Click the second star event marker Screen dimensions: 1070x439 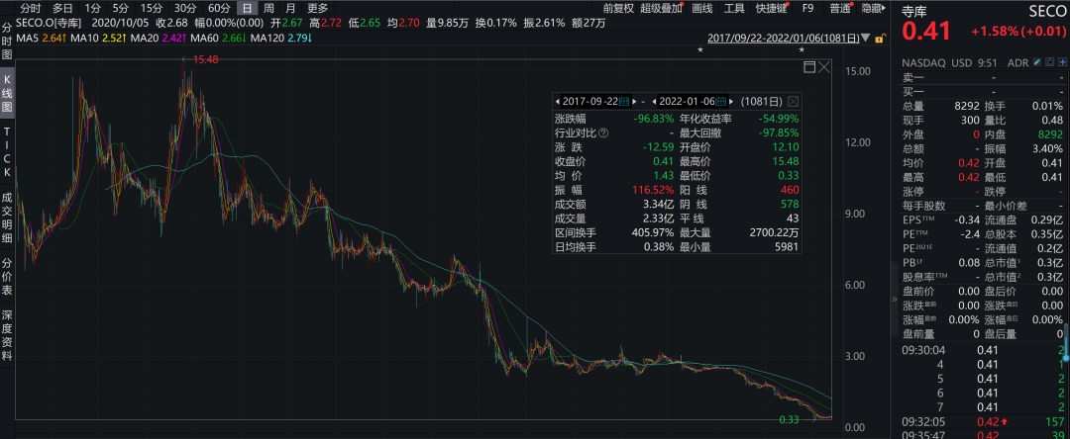802,49
